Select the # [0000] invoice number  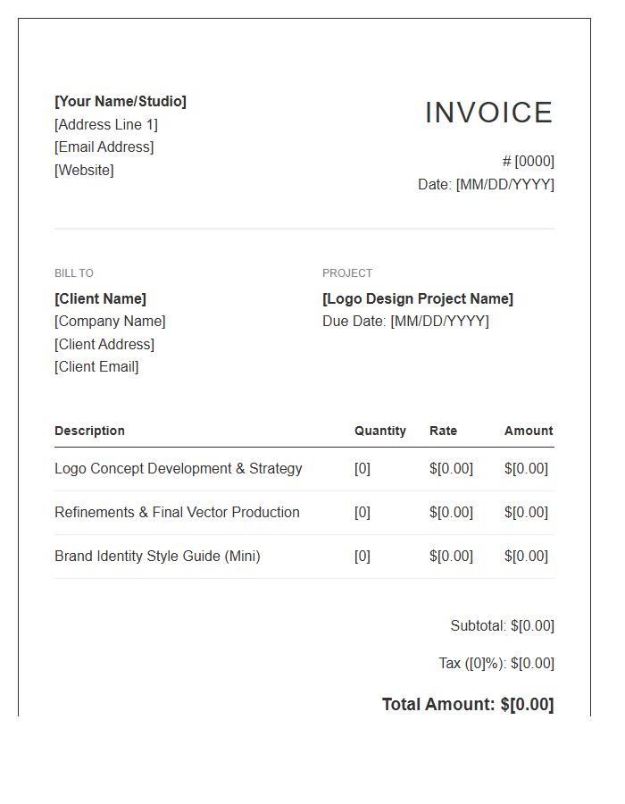coord(529,162)
